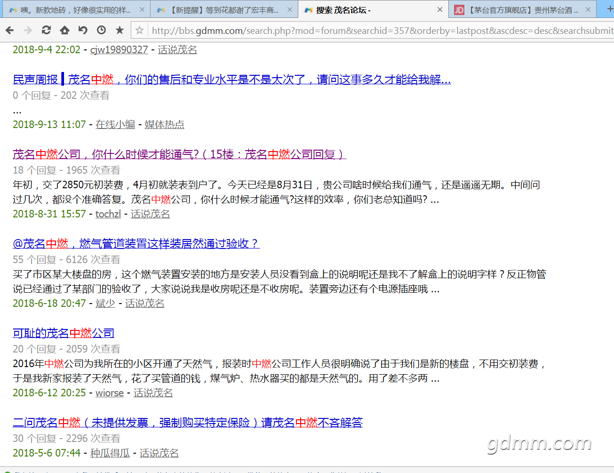Close the 【新提醒】等到花都谢了 tab

pos(290,9)
